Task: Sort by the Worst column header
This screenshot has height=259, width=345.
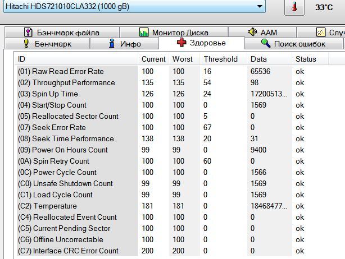Action: pos(184,59)
